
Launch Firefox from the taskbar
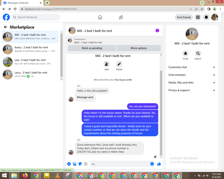coord(25,175)
